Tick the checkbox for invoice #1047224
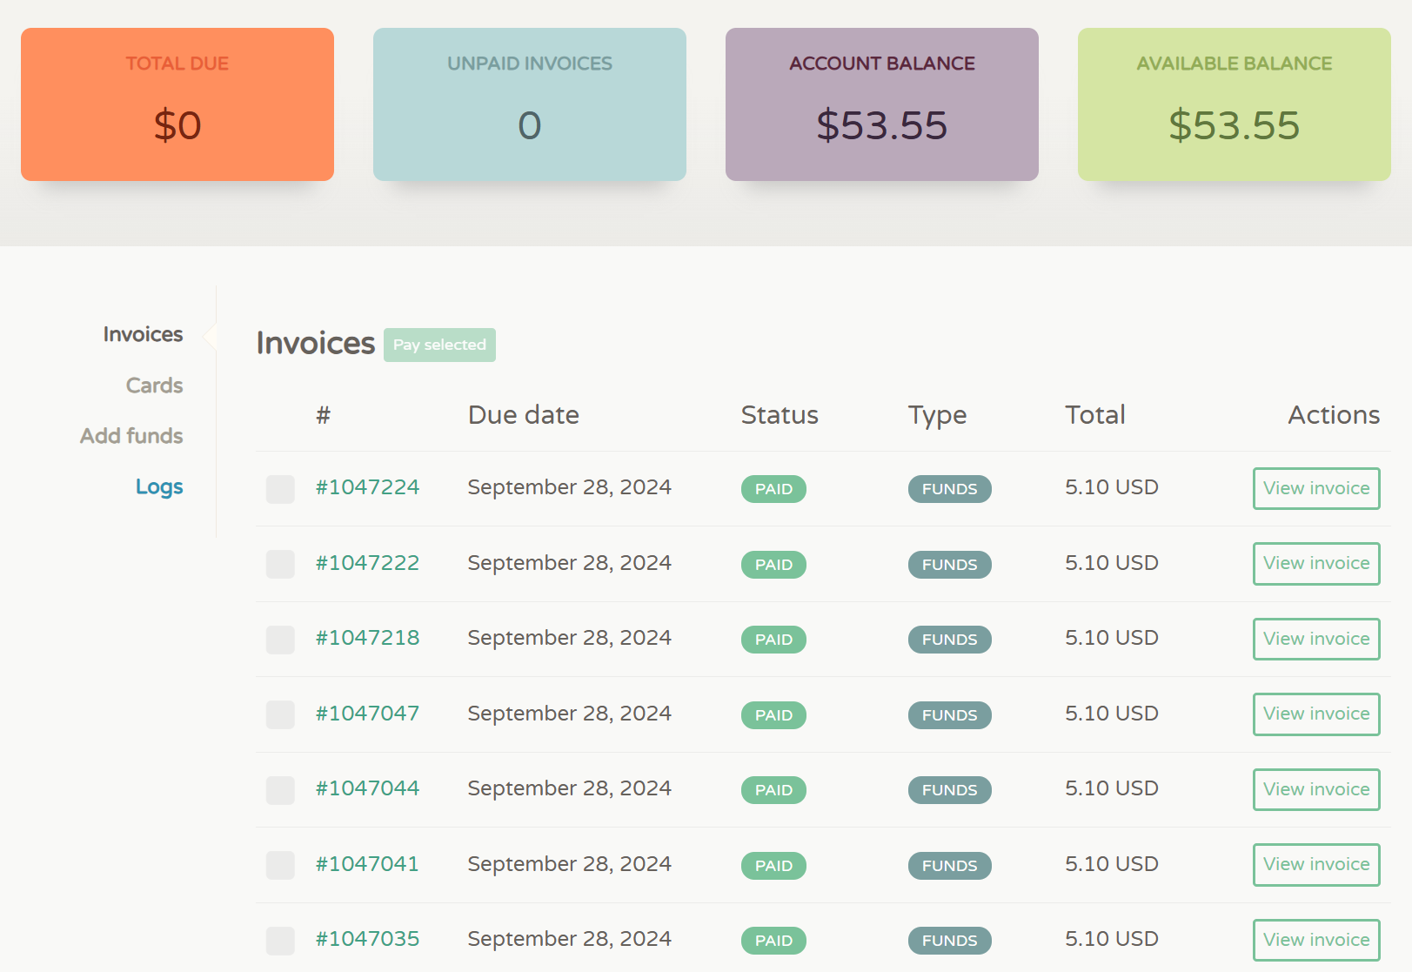1412x972 pixels. (280, 489)
